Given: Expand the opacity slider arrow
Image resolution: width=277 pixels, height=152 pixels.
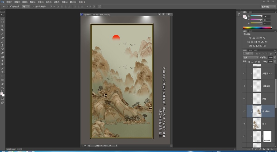Looking at the screenshot, I should [275, 58].
